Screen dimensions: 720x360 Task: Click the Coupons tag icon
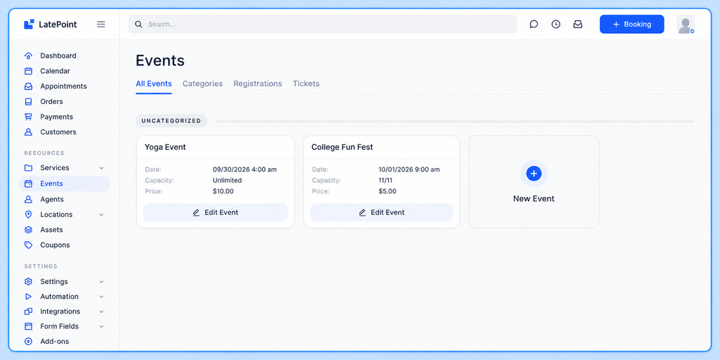[x=28, y=245]
